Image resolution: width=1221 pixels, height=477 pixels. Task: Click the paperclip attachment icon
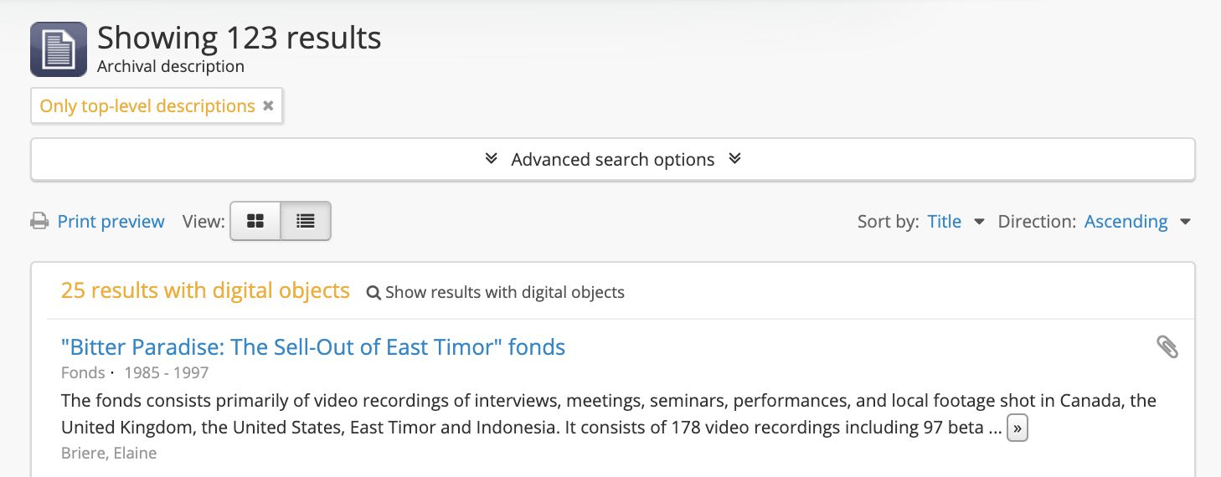[1167, 346]
